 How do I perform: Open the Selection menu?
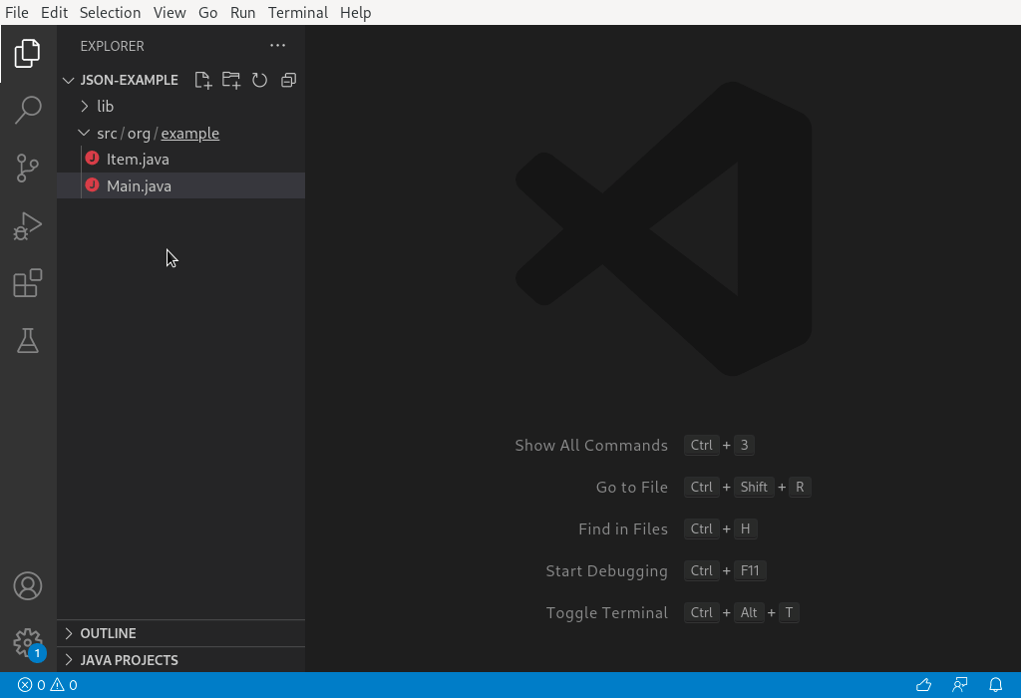click(110, 12)
